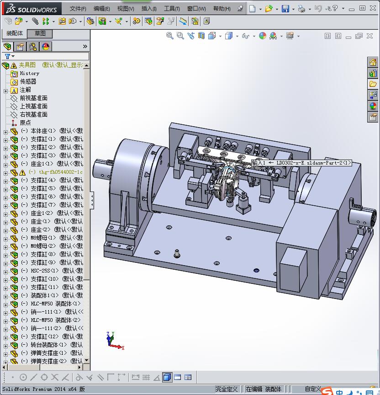Expand the manager tabs chevron overflow
Image resolution: width=380 pixels, height=395 pixels.
[85, 46]
